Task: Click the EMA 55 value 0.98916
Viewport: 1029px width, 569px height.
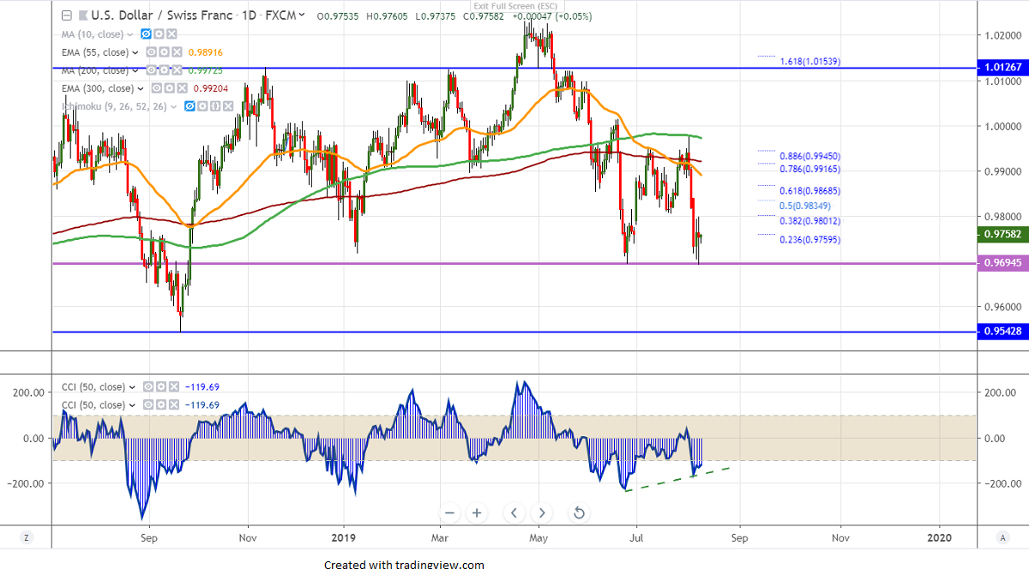Action: point(205,53)
